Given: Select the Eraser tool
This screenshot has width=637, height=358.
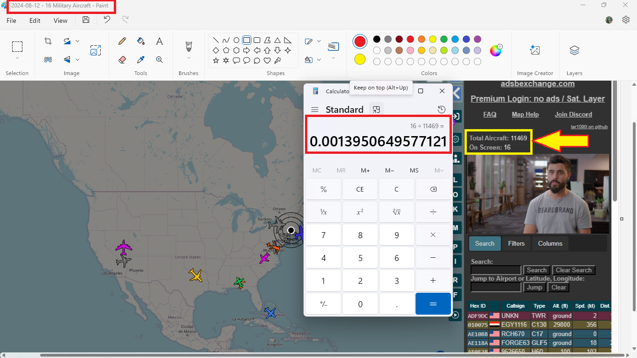Looking at the screenshot, I should pyautogui.click(x=122, y=60).
